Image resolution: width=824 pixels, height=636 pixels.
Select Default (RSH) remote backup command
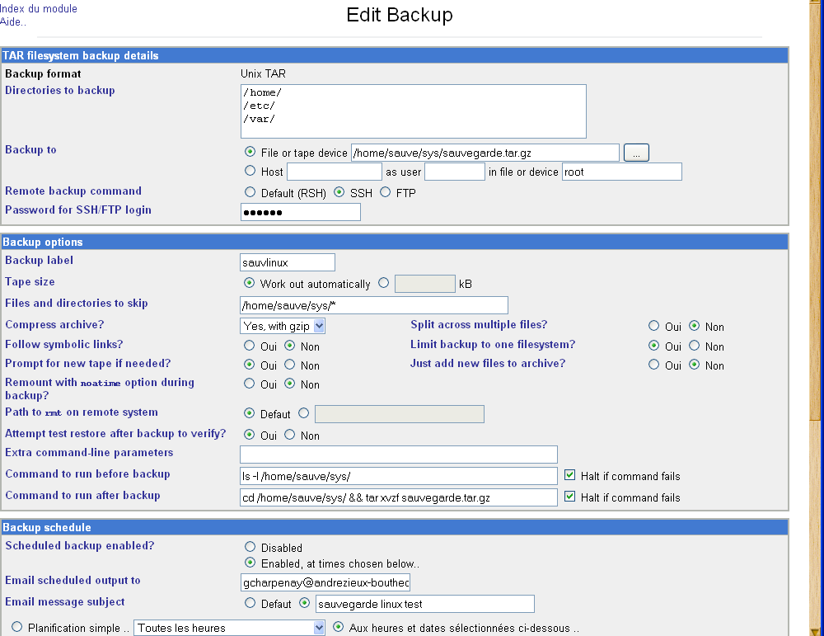point(250,193)
